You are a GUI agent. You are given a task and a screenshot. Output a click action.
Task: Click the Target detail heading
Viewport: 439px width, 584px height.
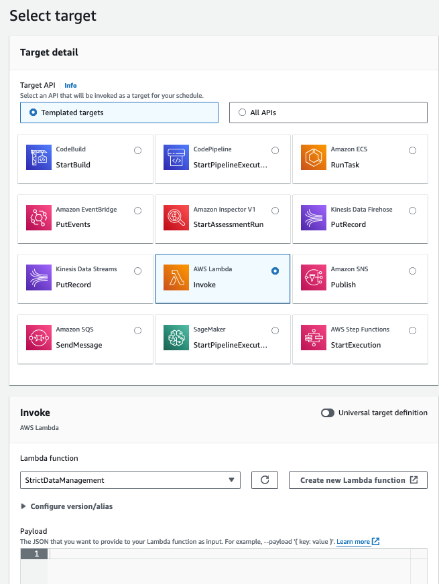click(49, 52)
